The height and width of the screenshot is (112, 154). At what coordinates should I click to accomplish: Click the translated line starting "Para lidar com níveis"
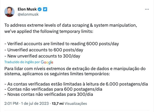coord(75,69)
